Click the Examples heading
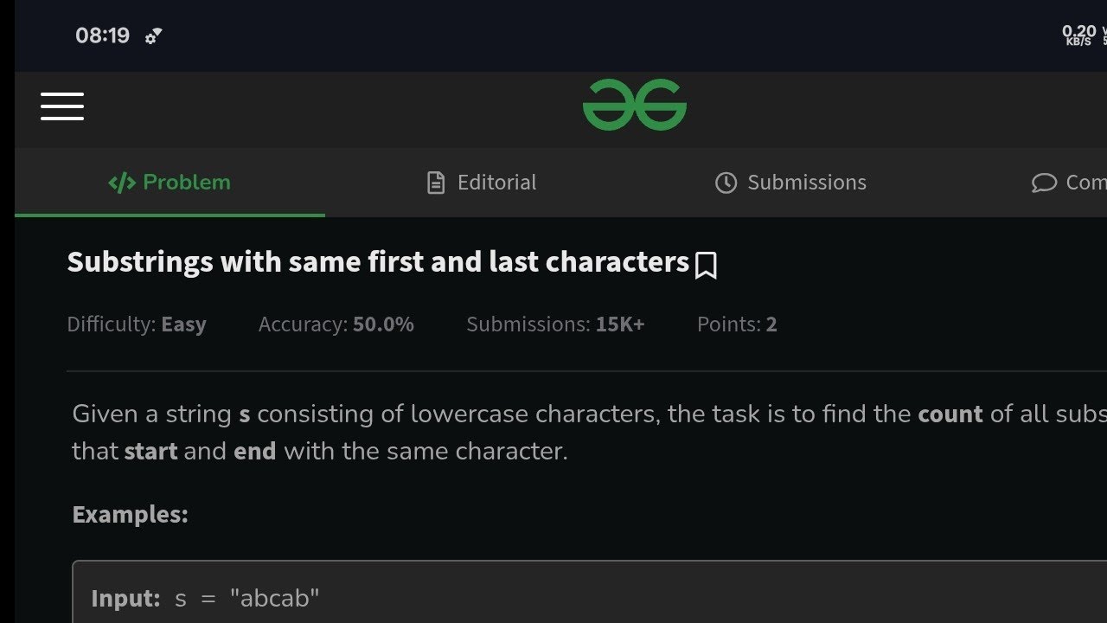 coord(130,514)
